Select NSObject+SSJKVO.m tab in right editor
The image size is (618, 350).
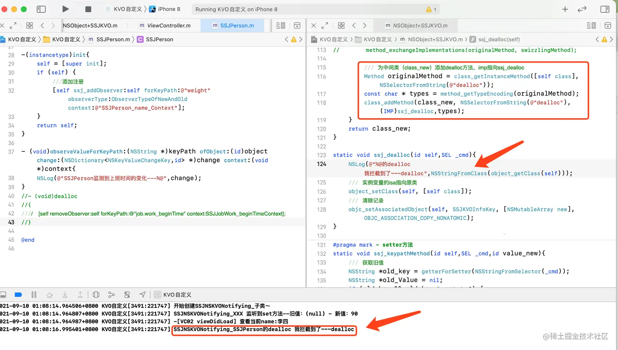pyautogui.click(x=416, y=25)
